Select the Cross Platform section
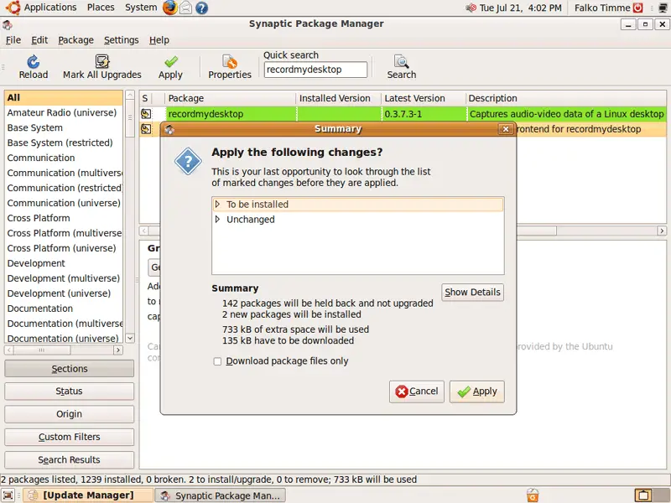Screen dimensions: 671x503 (x=64, y=218)
